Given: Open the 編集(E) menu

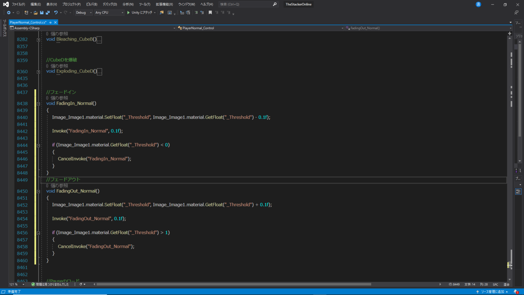Looking at the screenshot, I should (x=35, y=4).
